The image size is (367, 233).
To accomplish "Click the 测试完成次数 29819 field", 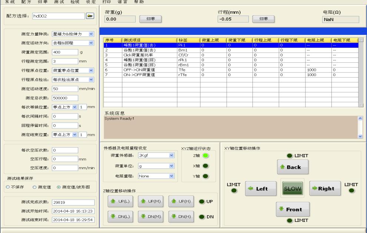I will pyautogui.click(x=73, y=202).
